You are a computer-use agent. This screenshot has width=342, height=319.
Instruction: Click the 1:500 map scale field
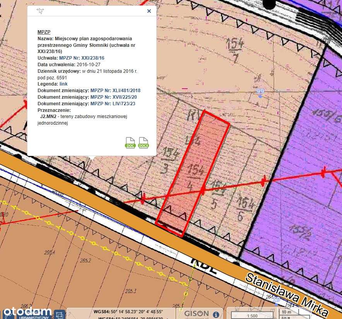252,316
